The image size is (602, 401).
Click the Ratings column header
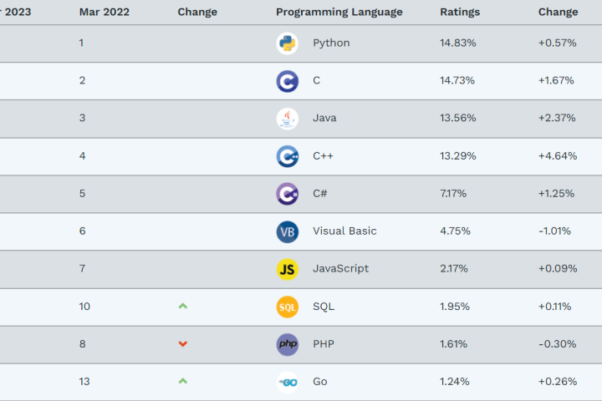(x=460, y=12)
